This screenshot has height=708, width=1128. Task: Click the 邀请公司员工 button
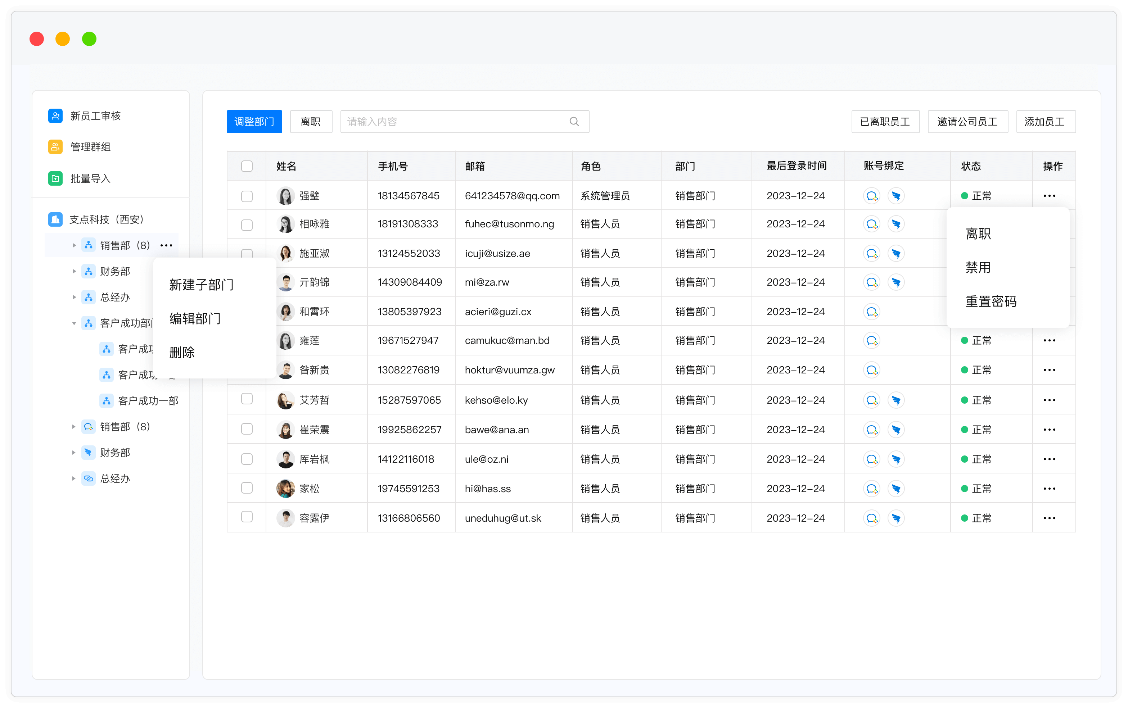pos(967,121)
